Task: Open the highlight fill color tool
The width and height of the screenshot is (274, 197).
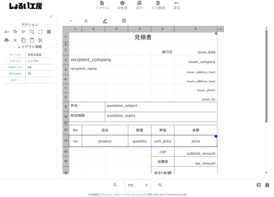Action: [x=105, y=21]
